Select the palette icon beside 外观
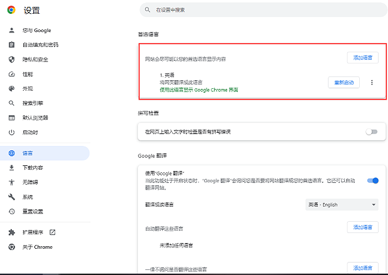The width and height of the screenshot is (388, 275). 11,88
